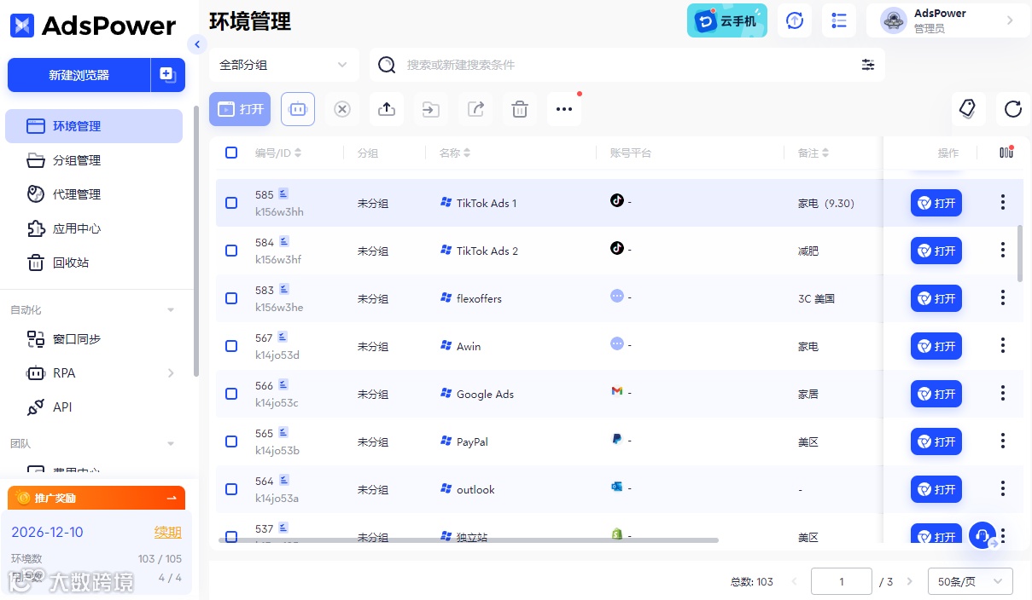The height and width of the screenshot is (600, 1032).
Task: Open 回收站 in the sidebar
Action: pos(94,262)
